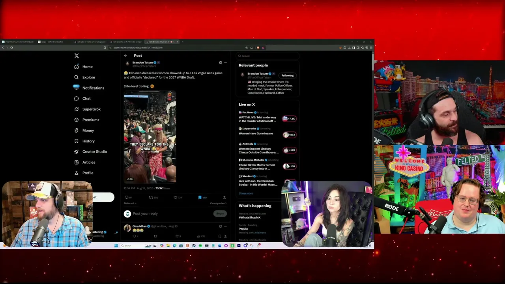Click the Grok icon on Brandon Tatum's post
This screenshot has width=505, height=284.
221,62
